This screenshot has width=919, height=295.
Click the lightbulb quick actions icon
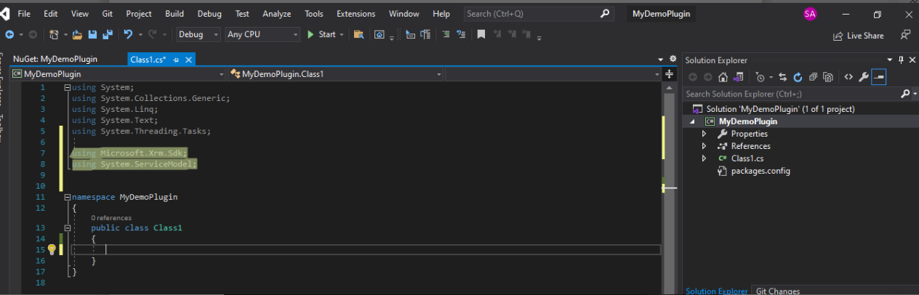coord(52,250)
